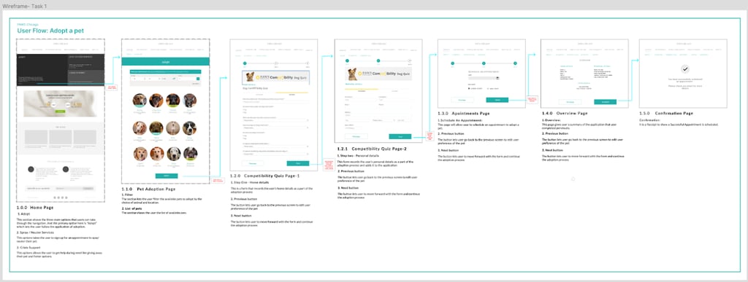Open the yellow-underlined tab on Quiz Page-1
This screenshot has height=282, width=748.
292,94
